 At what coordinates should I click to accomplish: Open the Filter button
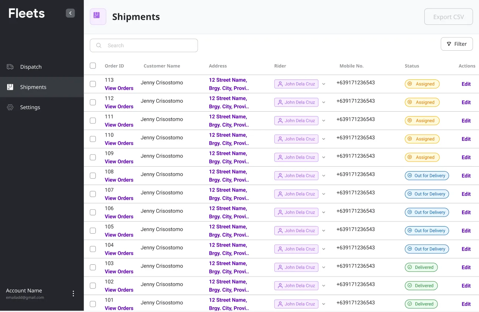tap(456, 44)
